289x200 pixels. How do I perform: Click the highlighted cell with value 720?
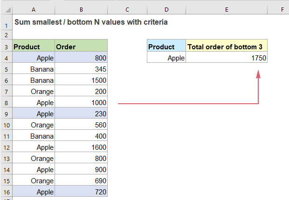[81, 192]
